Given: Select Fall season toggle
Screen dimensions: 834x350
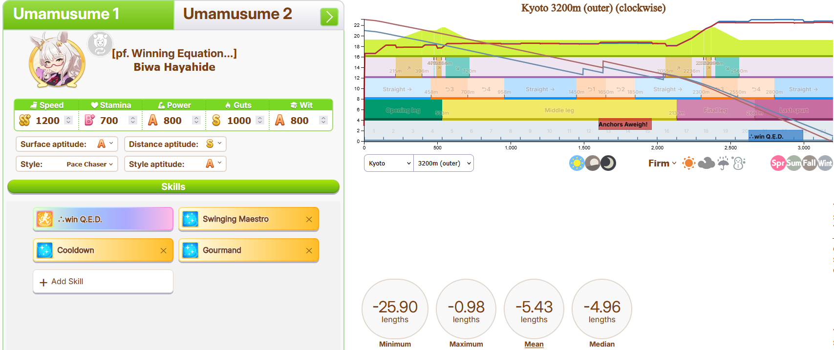Looking at the screenshot, I should 810,163.
